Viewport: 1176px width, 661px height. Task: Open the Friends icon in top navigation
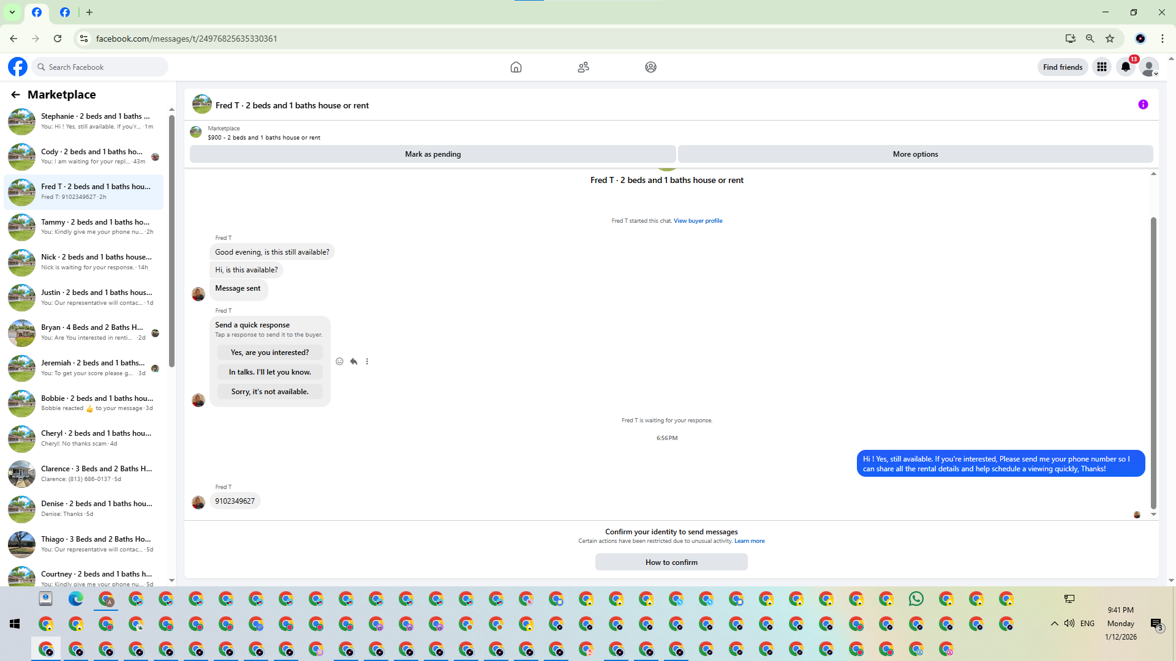click(583, 67)
